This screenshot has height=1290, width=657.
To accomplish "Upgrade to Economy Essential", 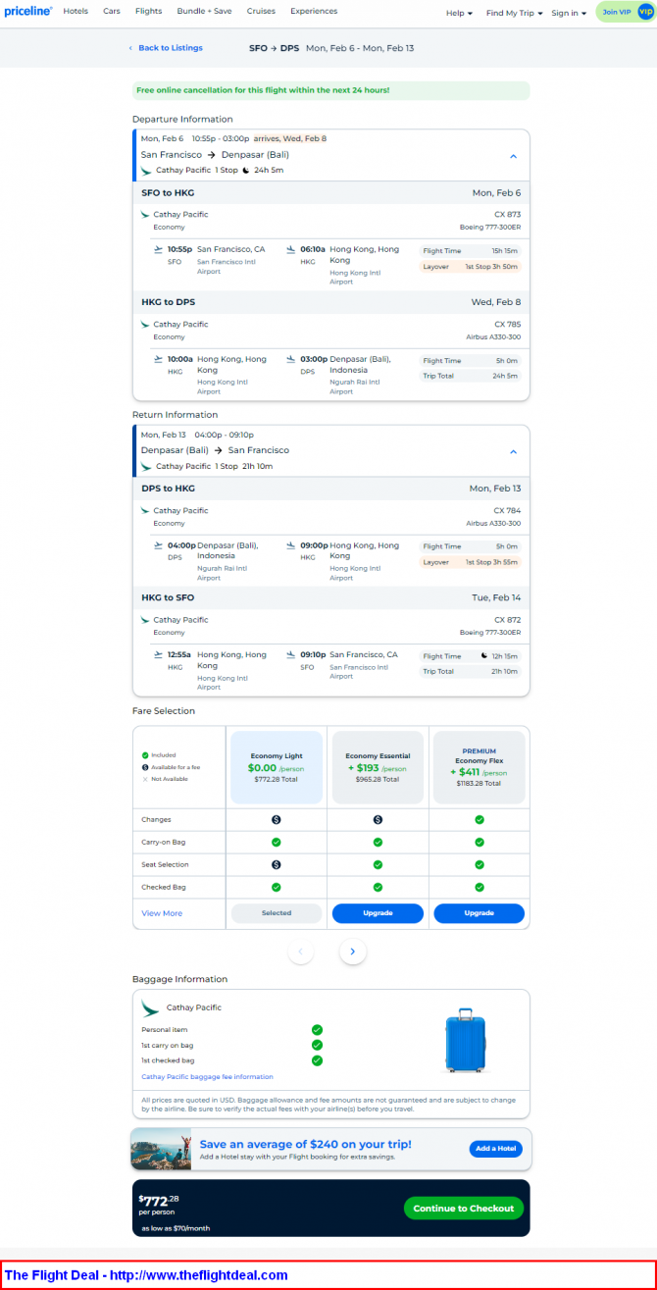I will pyautogui.click(x=378, y=913).
